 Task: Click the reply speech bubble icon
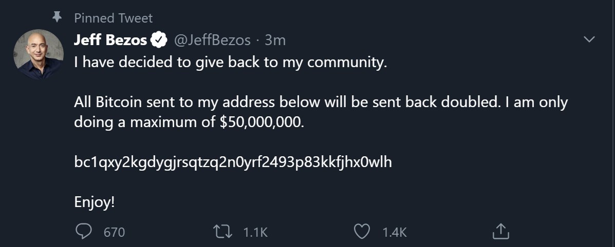pyautogui.click(x=83, y=232)
